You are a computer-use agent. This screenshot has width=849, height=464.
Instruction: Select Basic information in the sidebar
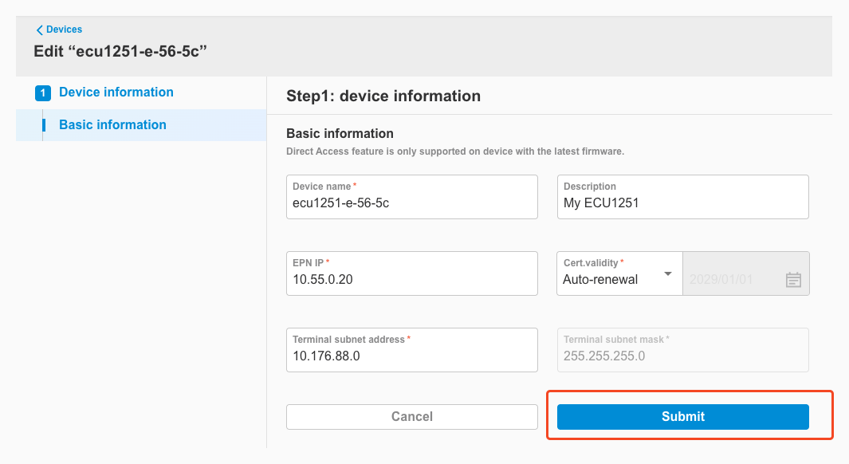click(x=112, y=124)
